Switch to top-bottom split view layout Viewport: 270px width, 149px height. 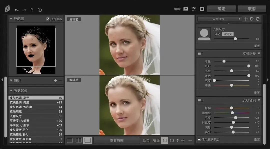(x=88, y=140)
